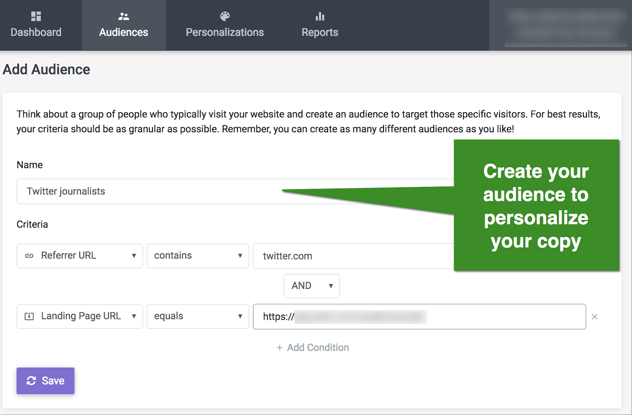Viewport: 632px width, 415px height.
Task: Expand the 'contains' operator dropdown
Action: pyautogui.click(x=197, y=256)
